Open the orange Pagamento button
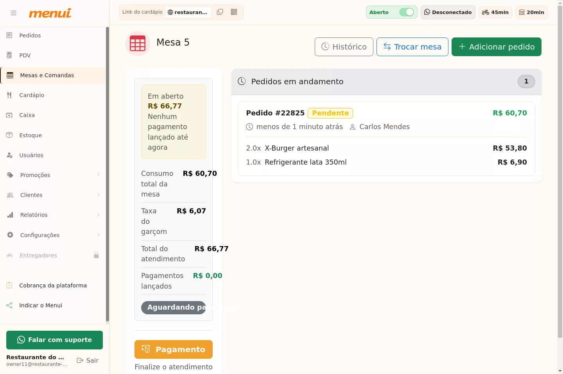 coord(174,349)
